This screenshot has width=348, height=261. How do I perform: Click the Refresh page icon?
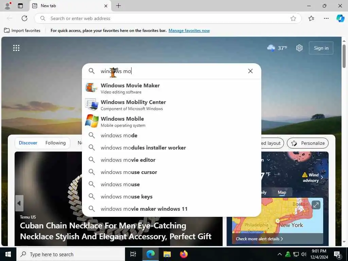(x=24, y=18)
